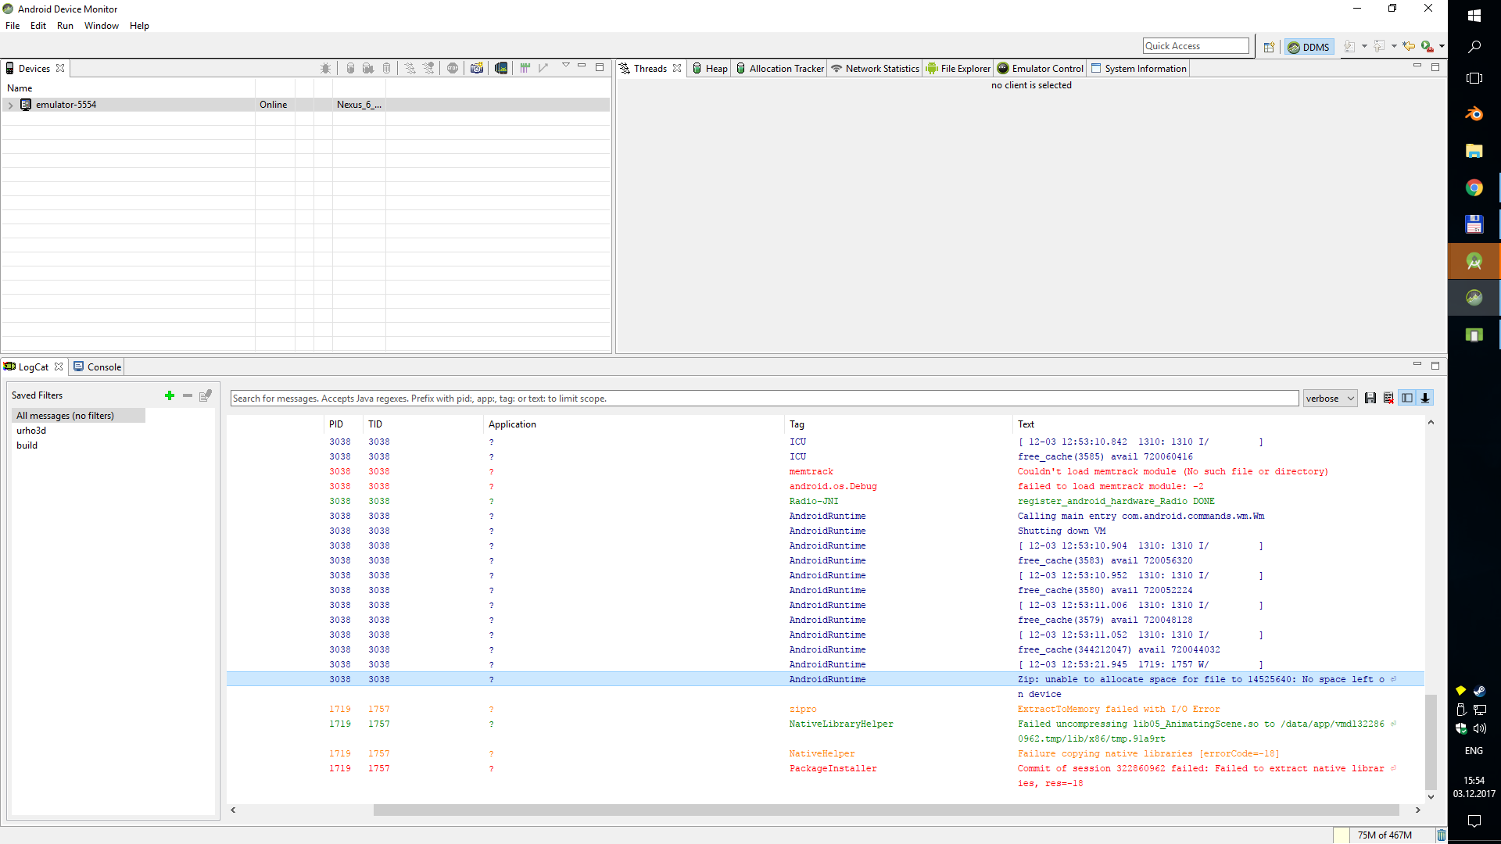Click the Open Perspective icon
Image resolution: width=1501 pixels, height=844 pixels.
1269,47
